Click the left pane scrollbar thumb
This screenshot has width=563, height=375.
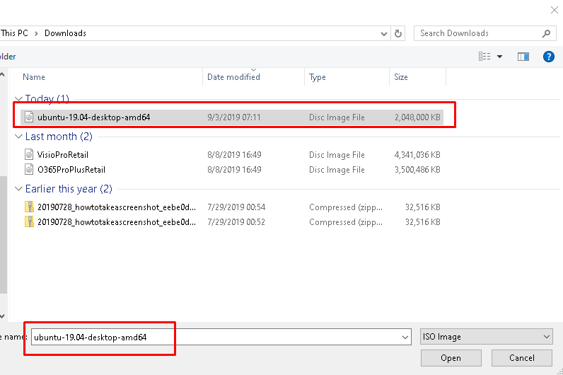(4, 235)
